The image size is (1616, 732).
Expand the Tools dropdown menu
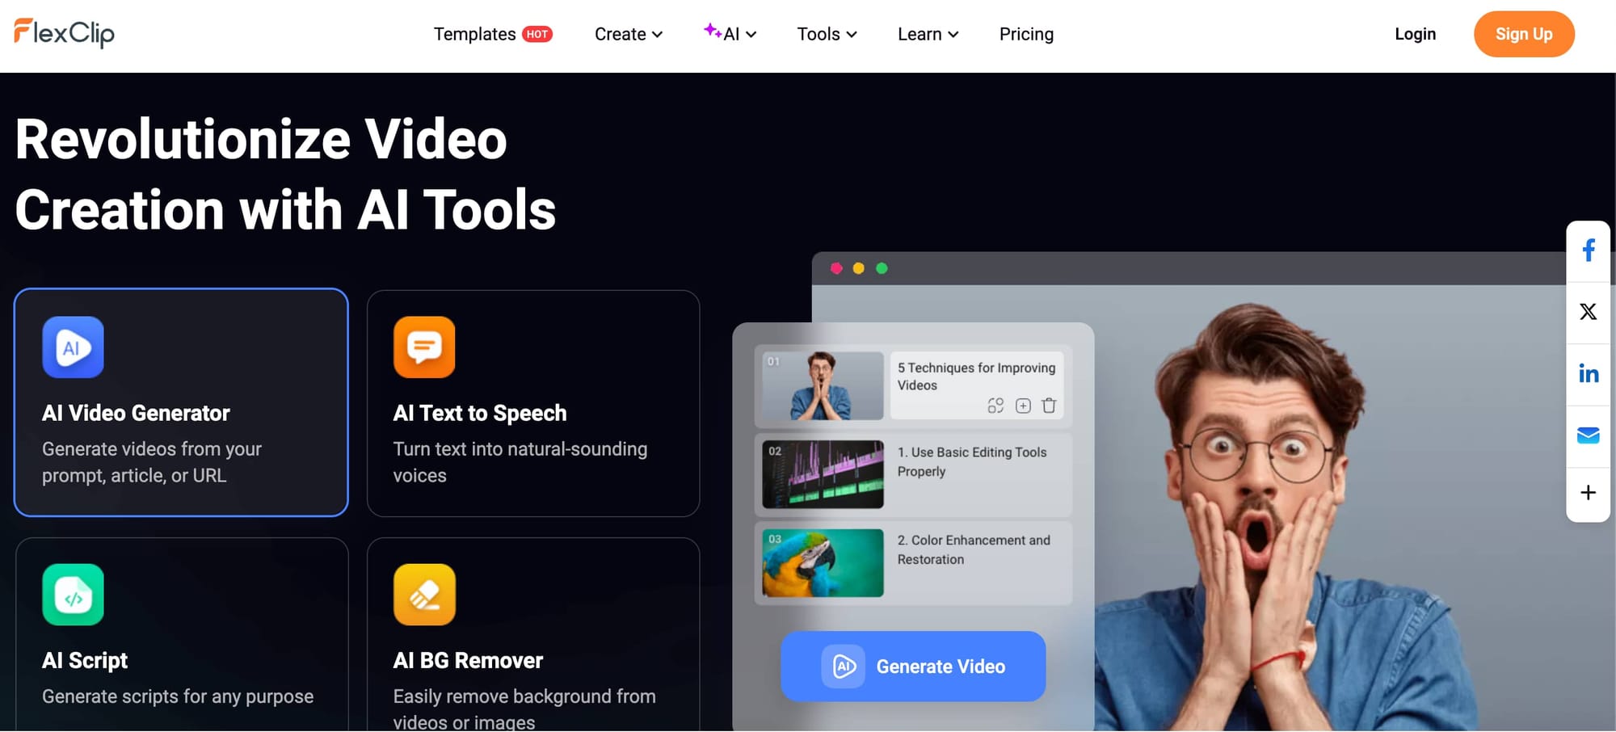(827, 34)
